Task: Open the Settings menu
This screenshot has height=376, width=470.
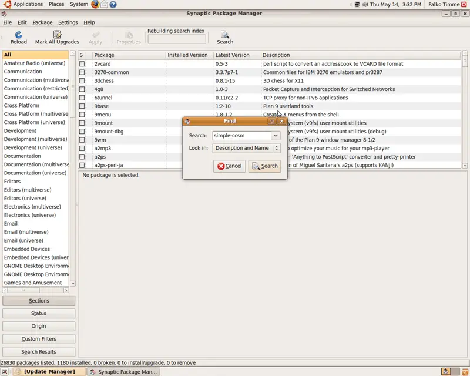Action: click(x=68, y=22)
